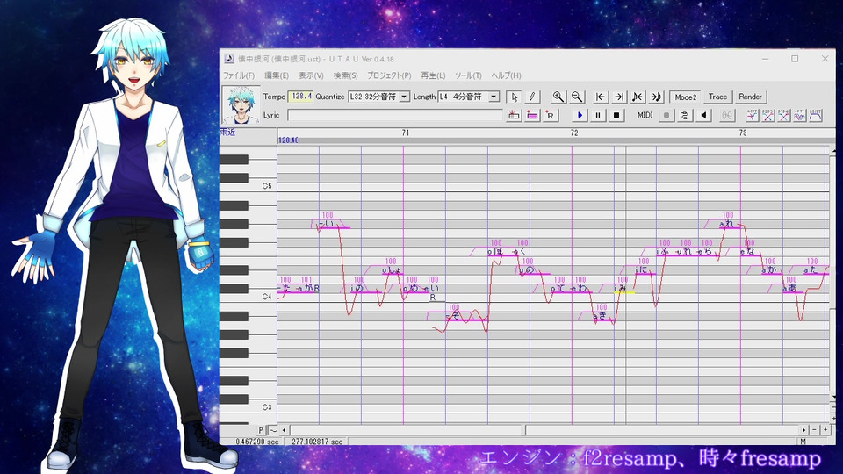Start playback with the blue play button
843x474 pixels.
(580, 115)
